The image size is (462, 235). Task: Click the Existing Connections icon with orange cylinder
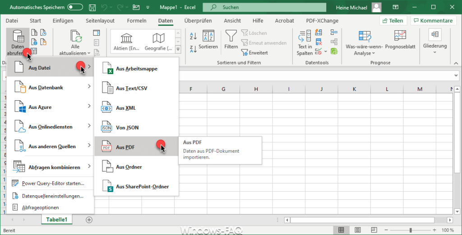coord(44,42)
